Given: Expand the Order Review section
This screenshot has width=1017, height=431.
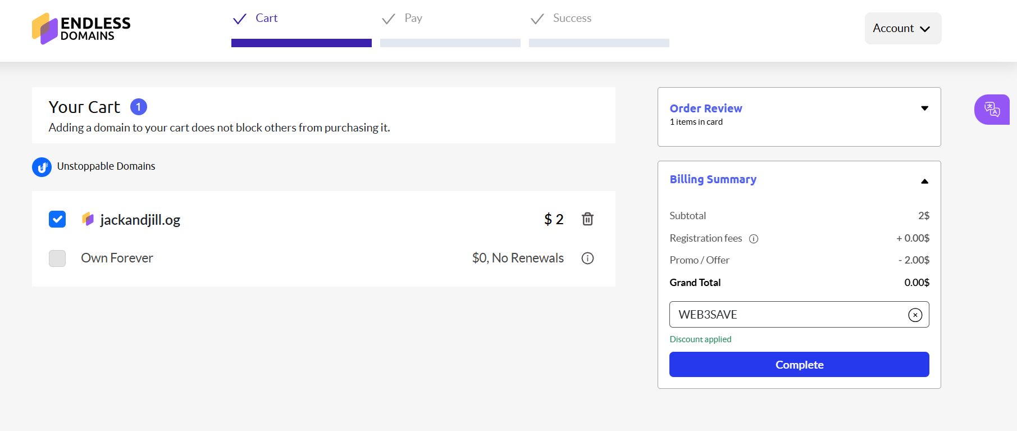Looking at the screenshot, I should coord(924,108).
